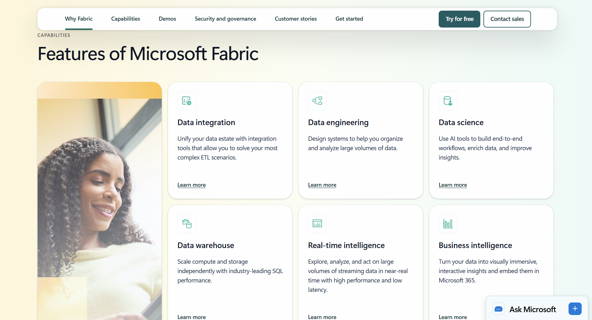The width and height of the screenshot is (592, 320).
Task: Click the Contact sales button
Action: point(507,19)
